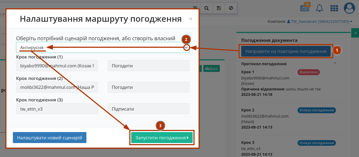
Task: Click step 3 field tw_ettn_v3
Action: (x=57, y=109)
